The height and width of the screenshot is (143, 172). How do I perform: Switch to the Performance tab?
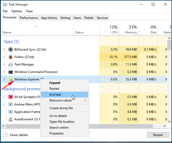(29, 18)
